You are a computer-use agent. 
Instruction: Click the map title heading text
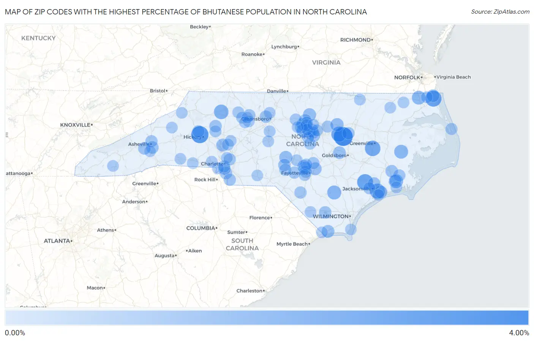tap(186, 12)
